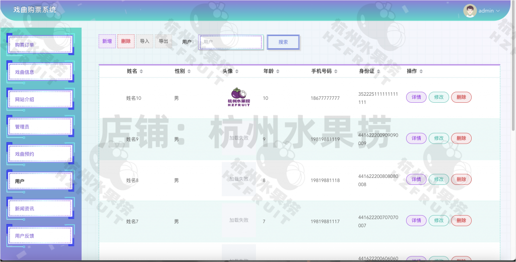Click phone number 18677777777
Image resolution: width=516 pixels, height=262 pixels.
(325, 98)
